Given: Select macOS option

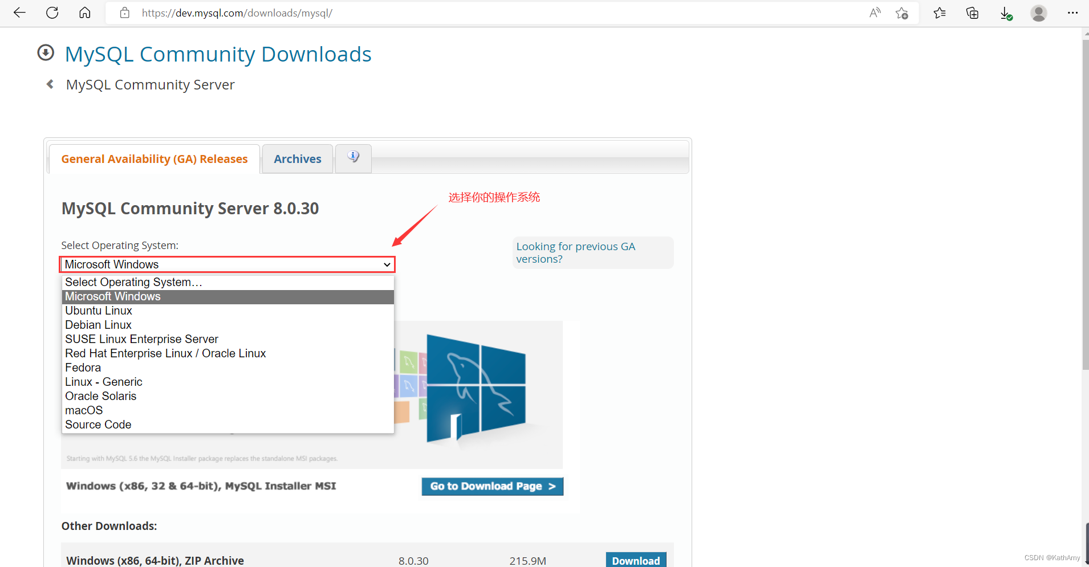Looking at the screenshot, I should pyautogui.click(x=227, y=410).
